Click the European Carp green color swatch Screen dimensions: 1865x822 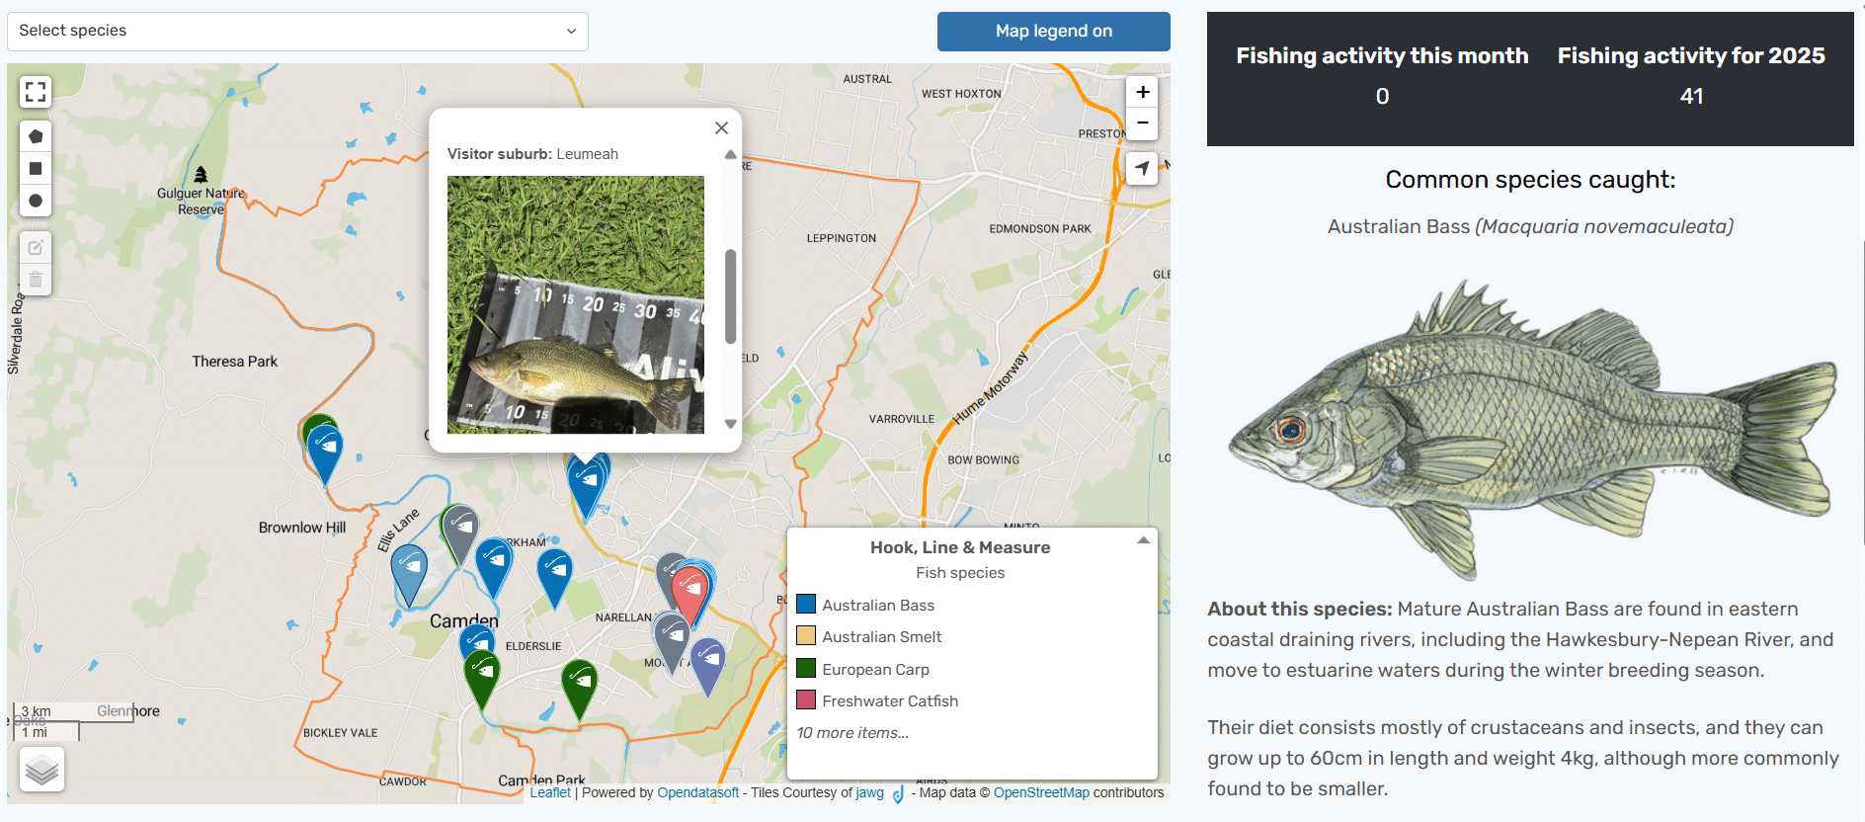(806, 669)
